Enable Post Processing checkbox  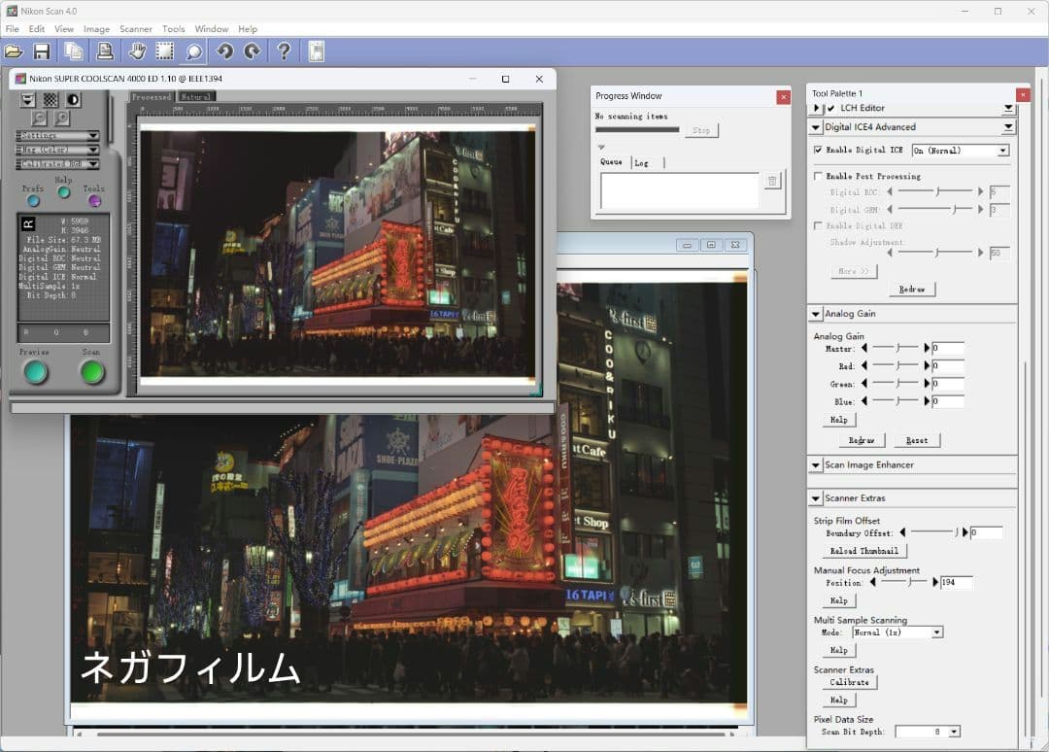coord(816,176)
